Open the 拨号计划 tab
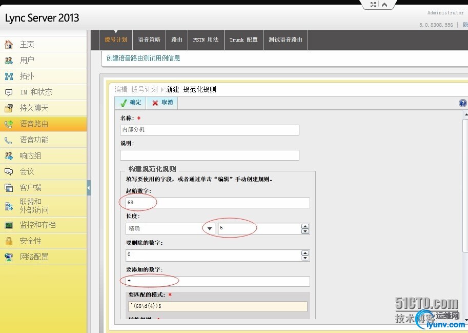This screenshot has height=333, width=468. (116, 40)
